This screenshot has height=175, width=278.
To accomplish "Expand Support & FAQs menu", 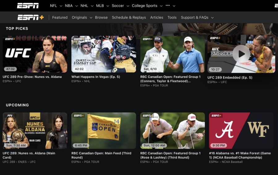I will click(x=213, y=18).
